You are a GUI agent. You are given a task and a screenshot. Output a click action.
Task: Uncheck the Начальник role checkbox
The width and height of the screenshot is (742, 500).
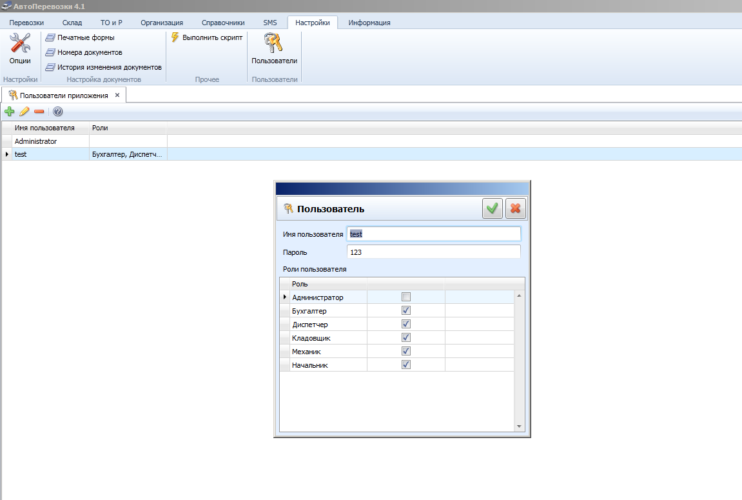pyautogui.click(x=406, y=365)
